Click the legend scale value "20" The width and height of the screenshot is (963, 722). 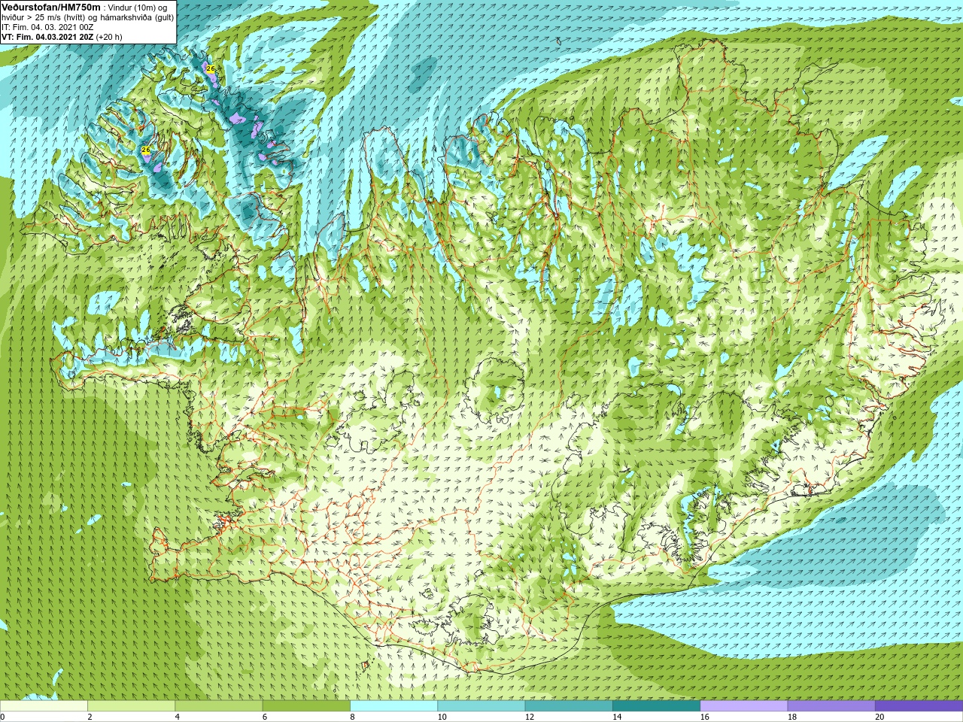tap(879, 717)
